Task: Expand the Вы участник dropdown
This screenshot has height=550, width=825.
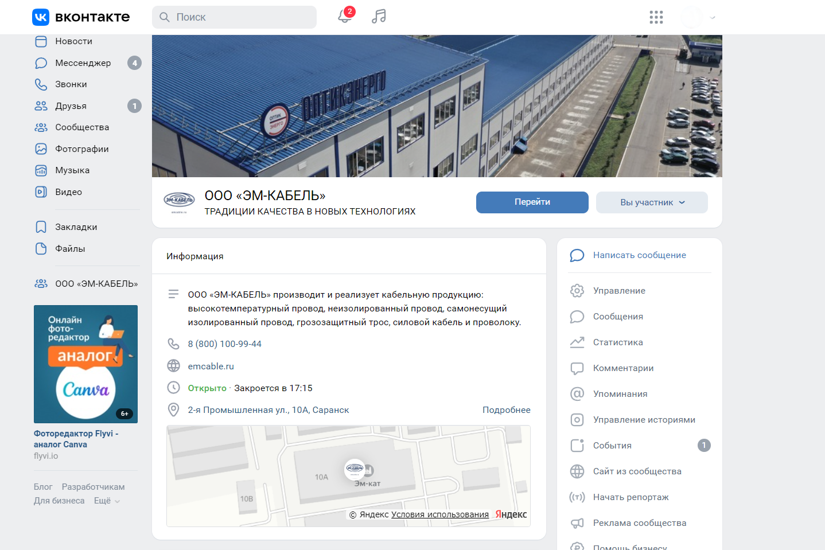Action: pos(652,202)
